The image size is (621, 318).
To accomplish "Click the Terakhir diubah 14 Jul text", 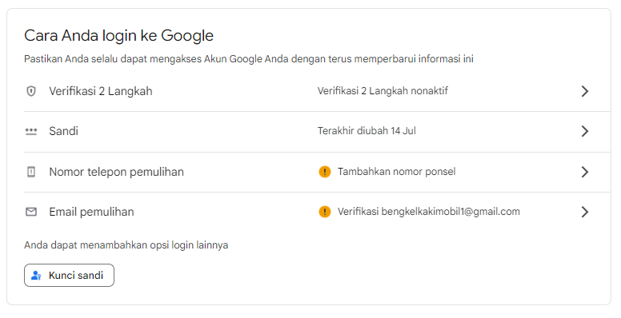I will coord(367,131).
